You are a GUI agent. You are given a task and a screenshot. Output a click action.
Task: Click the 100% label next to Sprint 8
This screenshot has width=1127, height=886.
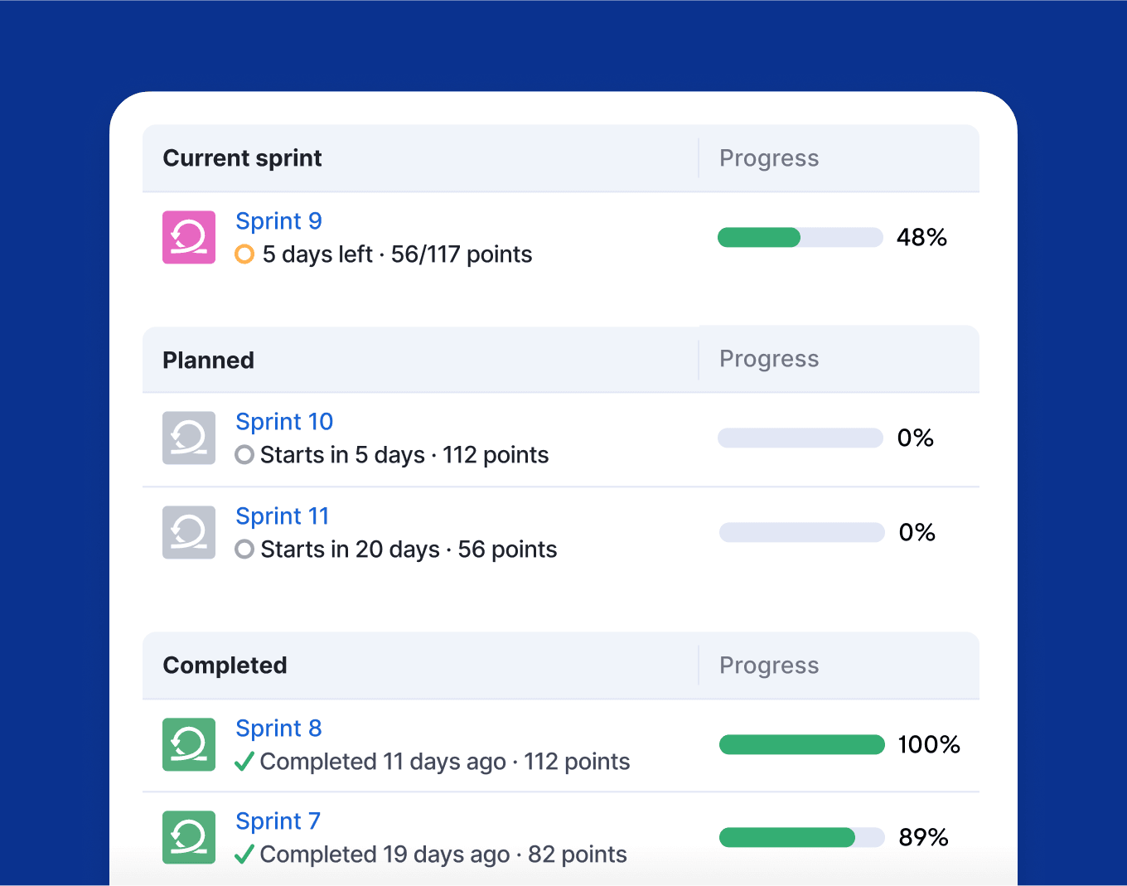[929, 744]
